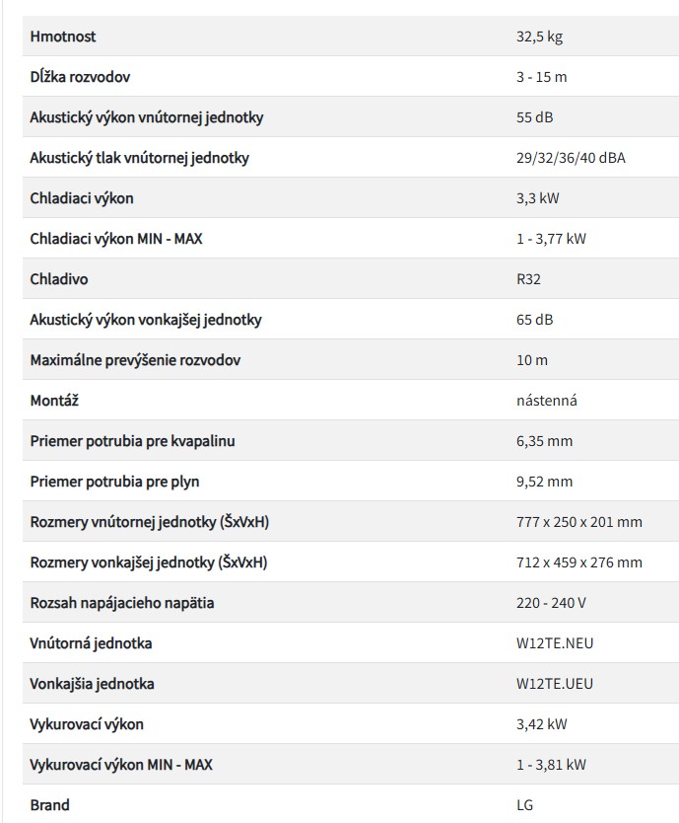This screenshot has height=823, width=679.
Task: Select the 777 x 250 x 201 mm dimensions
Action: 578,522
